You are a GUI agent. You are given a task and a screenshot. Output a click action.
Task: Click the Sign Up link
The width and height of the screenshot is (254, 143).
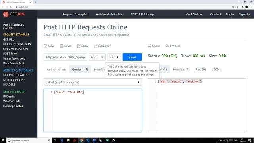(x=244, y=14)
